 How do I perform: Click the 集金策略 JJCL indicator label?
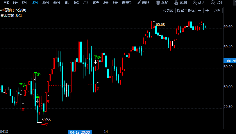[x=11, y=16]
